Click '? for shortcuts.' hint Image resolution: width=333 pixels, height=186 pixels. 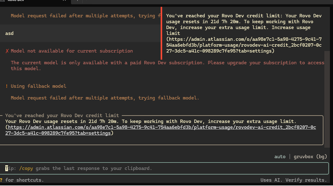(x=22, y=180)
